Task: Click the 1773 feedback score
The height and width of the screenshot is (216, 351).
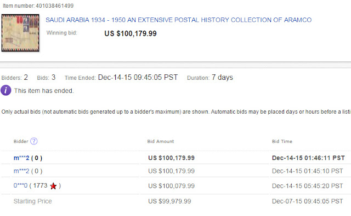Action: pos(40,185)
